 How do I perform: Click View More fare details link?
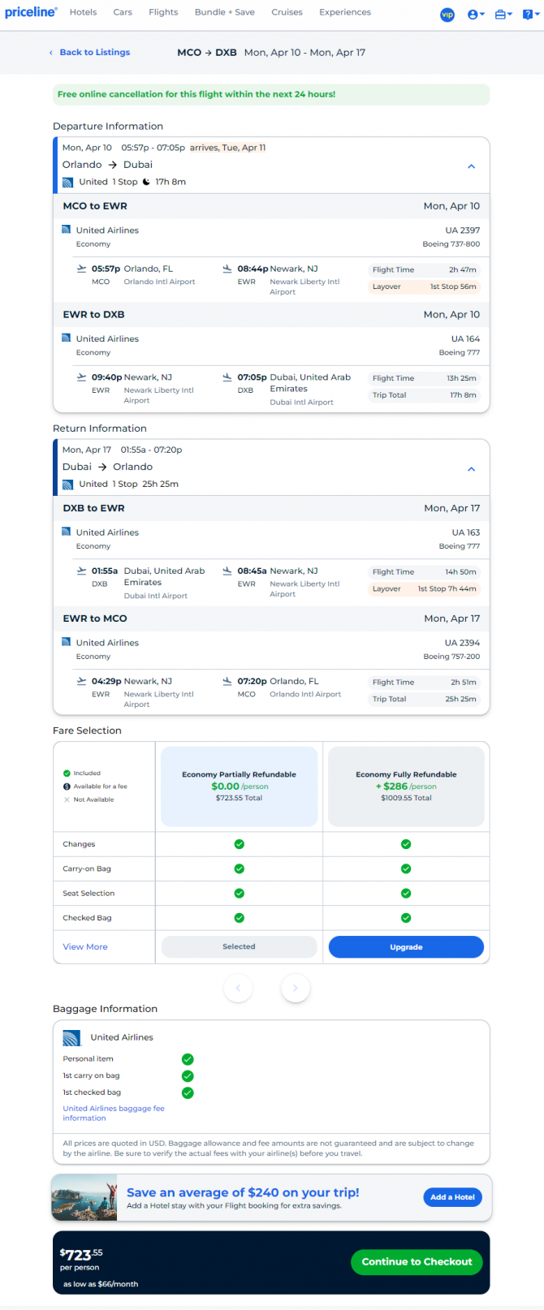click(x=85, y=947)
